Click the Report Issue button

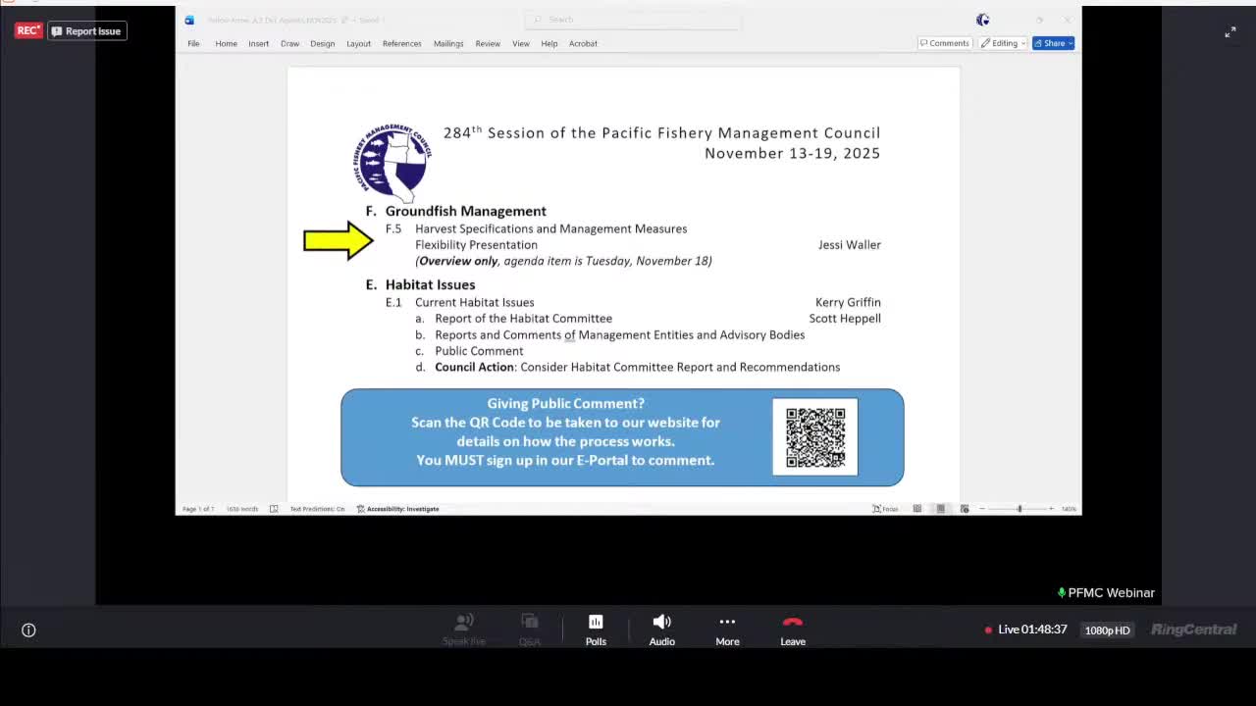pos(86,30)
